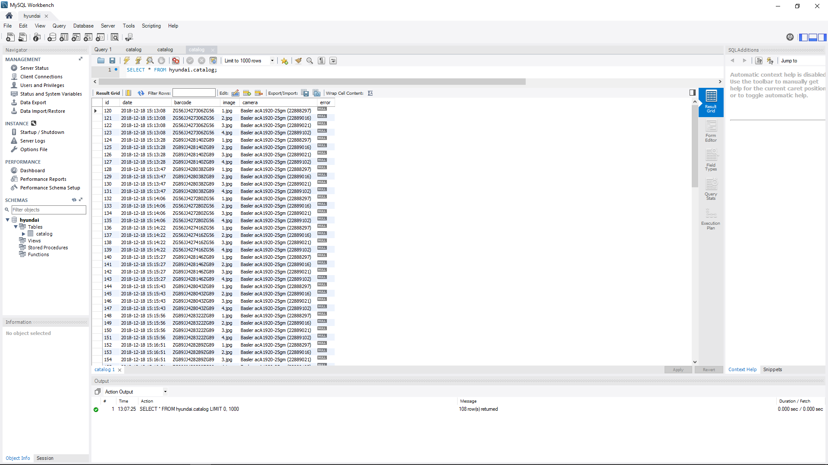The height and width of the screenshot is (465, 828).
Task: Switch to the Query 1 tab
Action: click(x=103, y=50)
